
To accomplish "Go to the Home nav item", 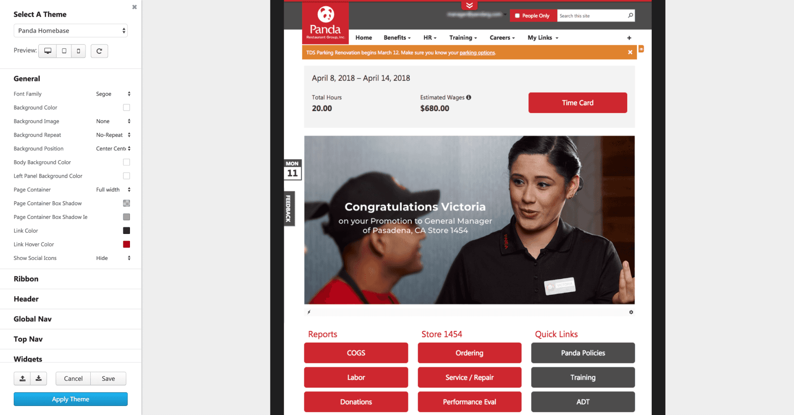I will pyautogui.click(x=363, y=38).
